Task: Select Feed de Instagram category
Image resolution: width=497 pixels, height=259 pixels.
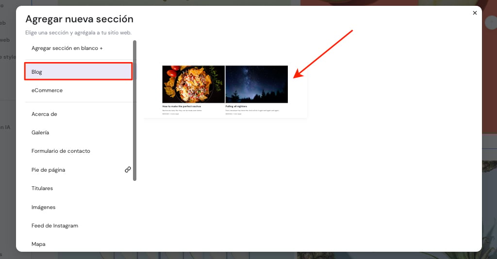Action: [x=54, y=226]
